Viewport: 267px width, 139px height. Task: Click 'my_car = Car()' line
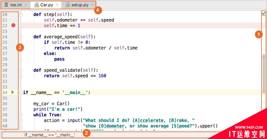tap(51, 104)
